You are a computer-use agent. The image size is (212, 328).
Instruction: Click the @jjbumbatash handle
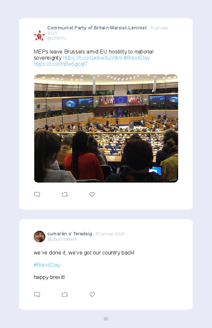[x=62, y=239]
